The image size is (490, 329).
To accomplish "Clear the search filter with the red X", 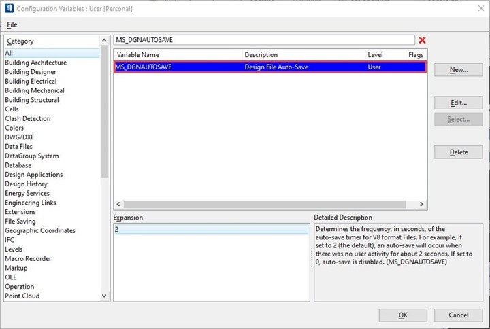I will 422,40.
